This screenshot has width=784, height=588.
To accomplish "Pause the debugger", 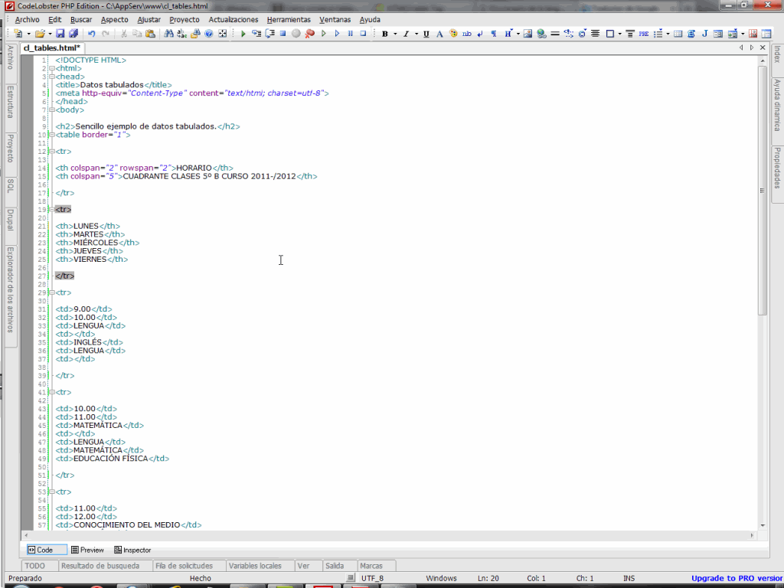I will click(350, 34).
